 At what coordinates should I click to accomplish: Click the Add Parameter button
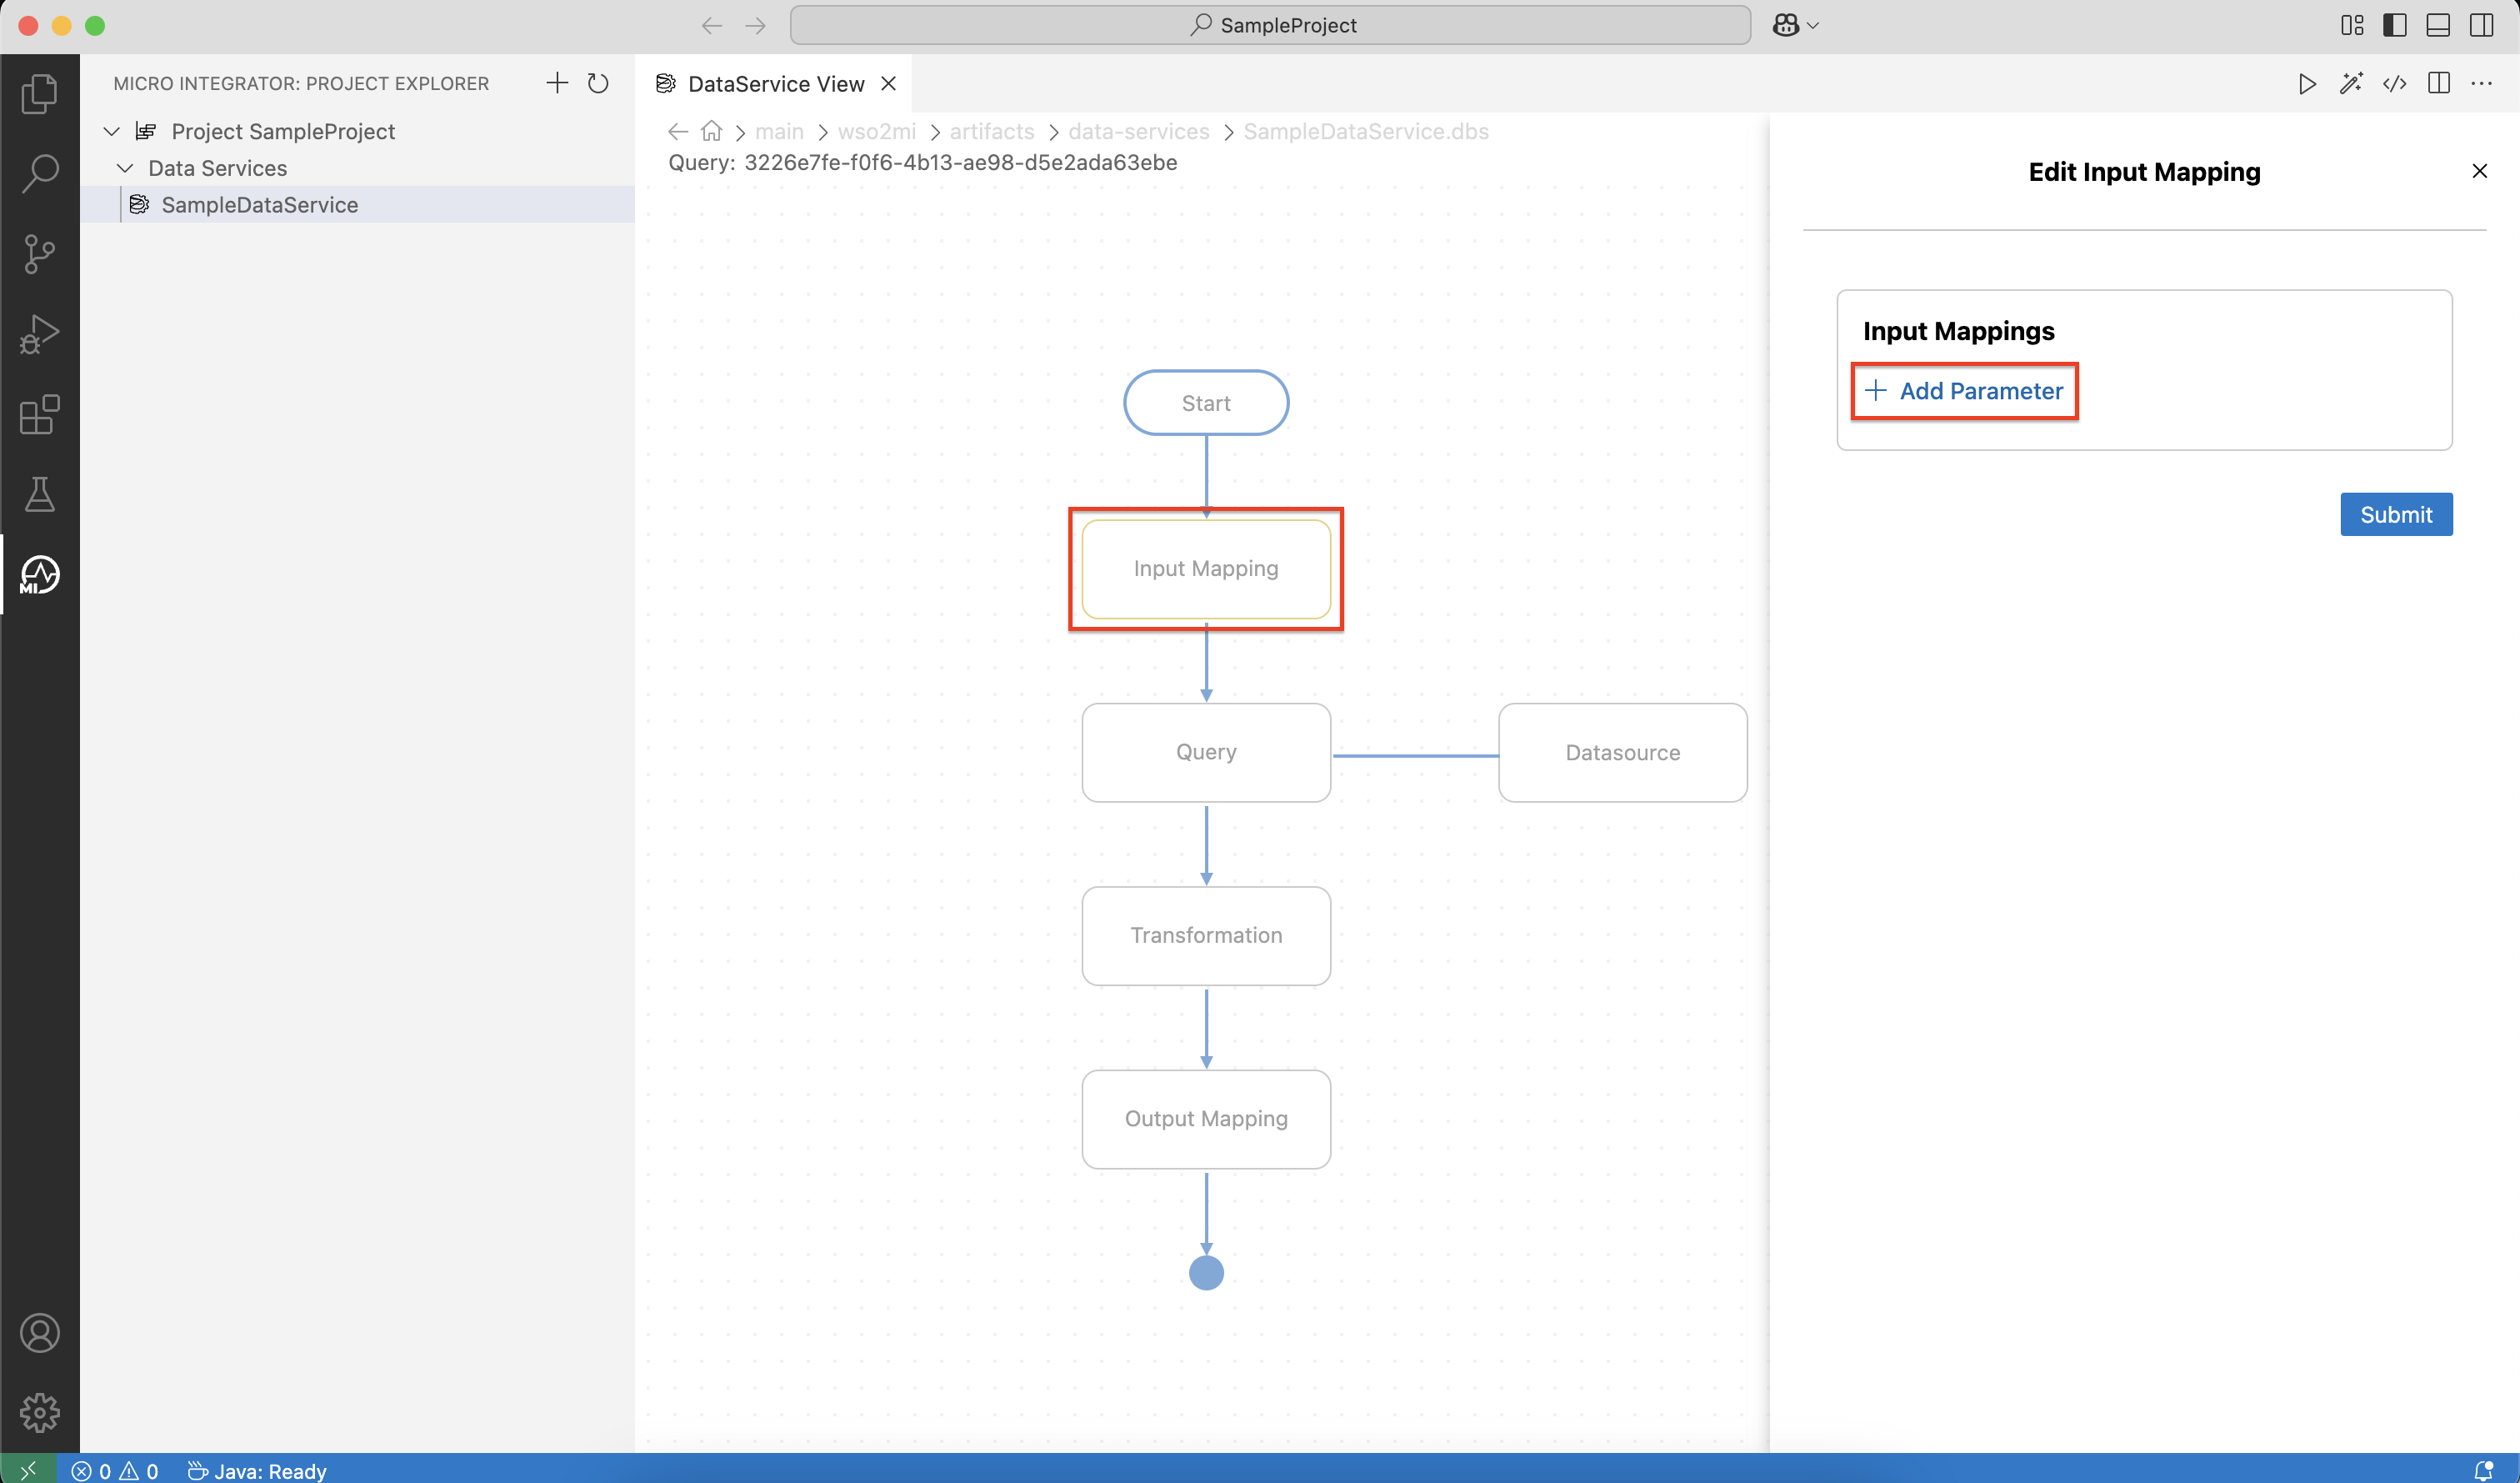click(x=1964, y=390)
